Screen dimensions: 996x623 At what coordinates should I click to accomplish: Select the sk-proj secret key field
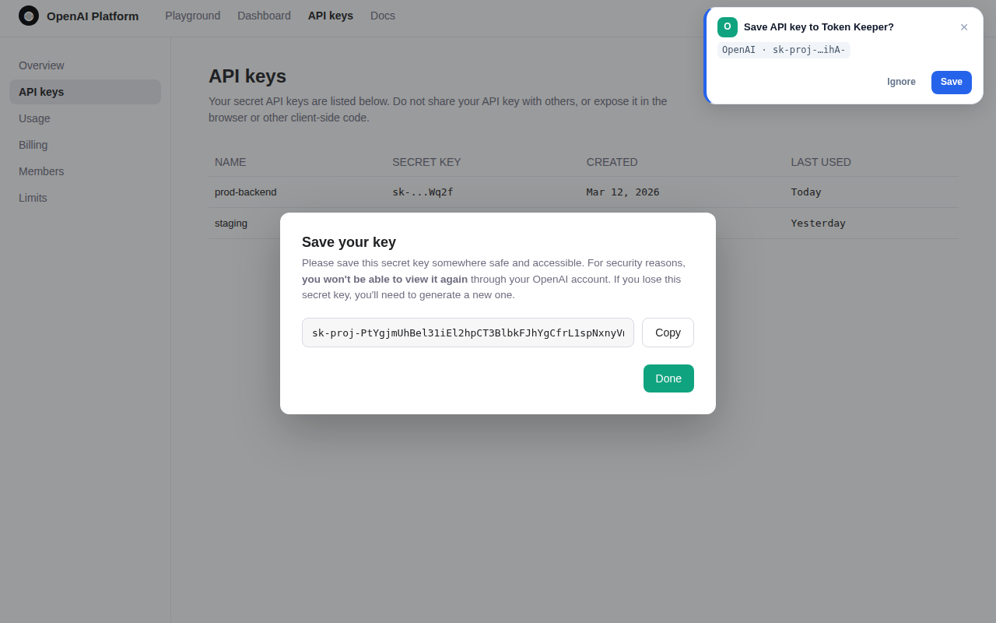click(468, 333)
